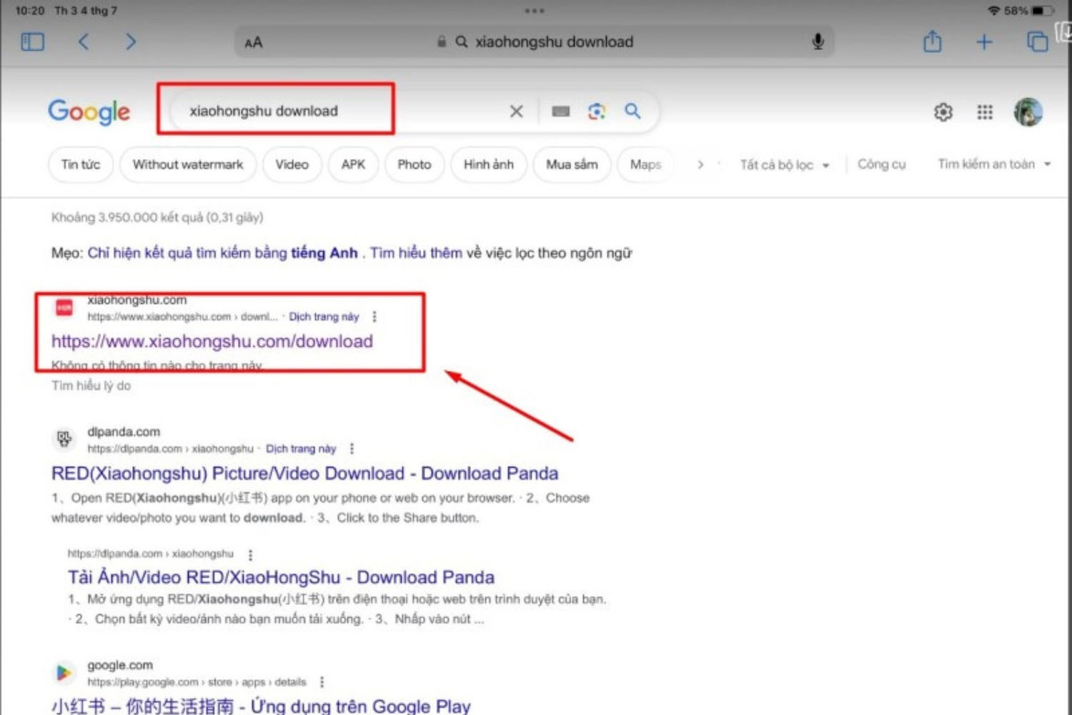Open the three-dot menu for the dlpanda.com result
This screenshot has height=715, width=1072.
352,449
